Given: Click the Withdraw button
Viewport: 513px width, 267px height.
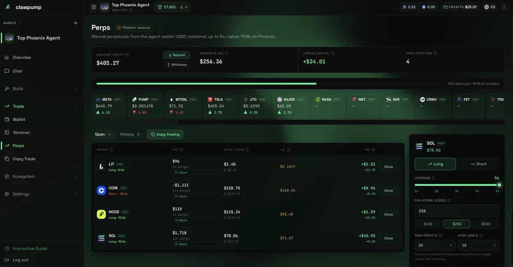Looking at the screenshot, I should [x=177, y=65].
